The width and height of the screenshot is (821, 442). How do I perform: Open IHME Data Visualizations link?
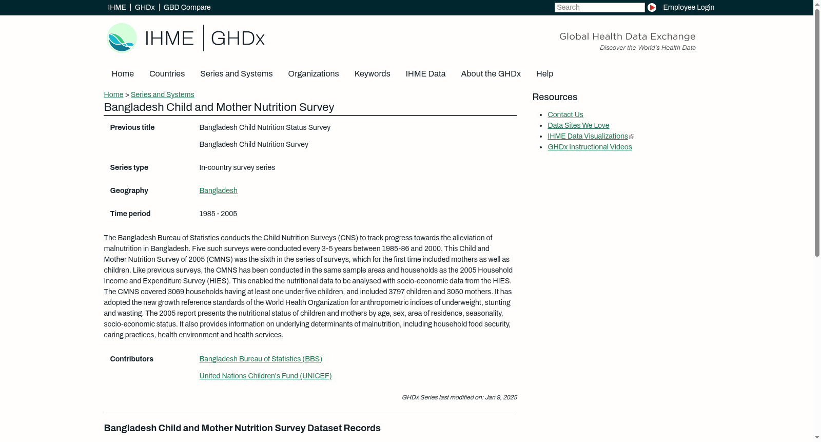pyautogui.click(x=588, y=136)
